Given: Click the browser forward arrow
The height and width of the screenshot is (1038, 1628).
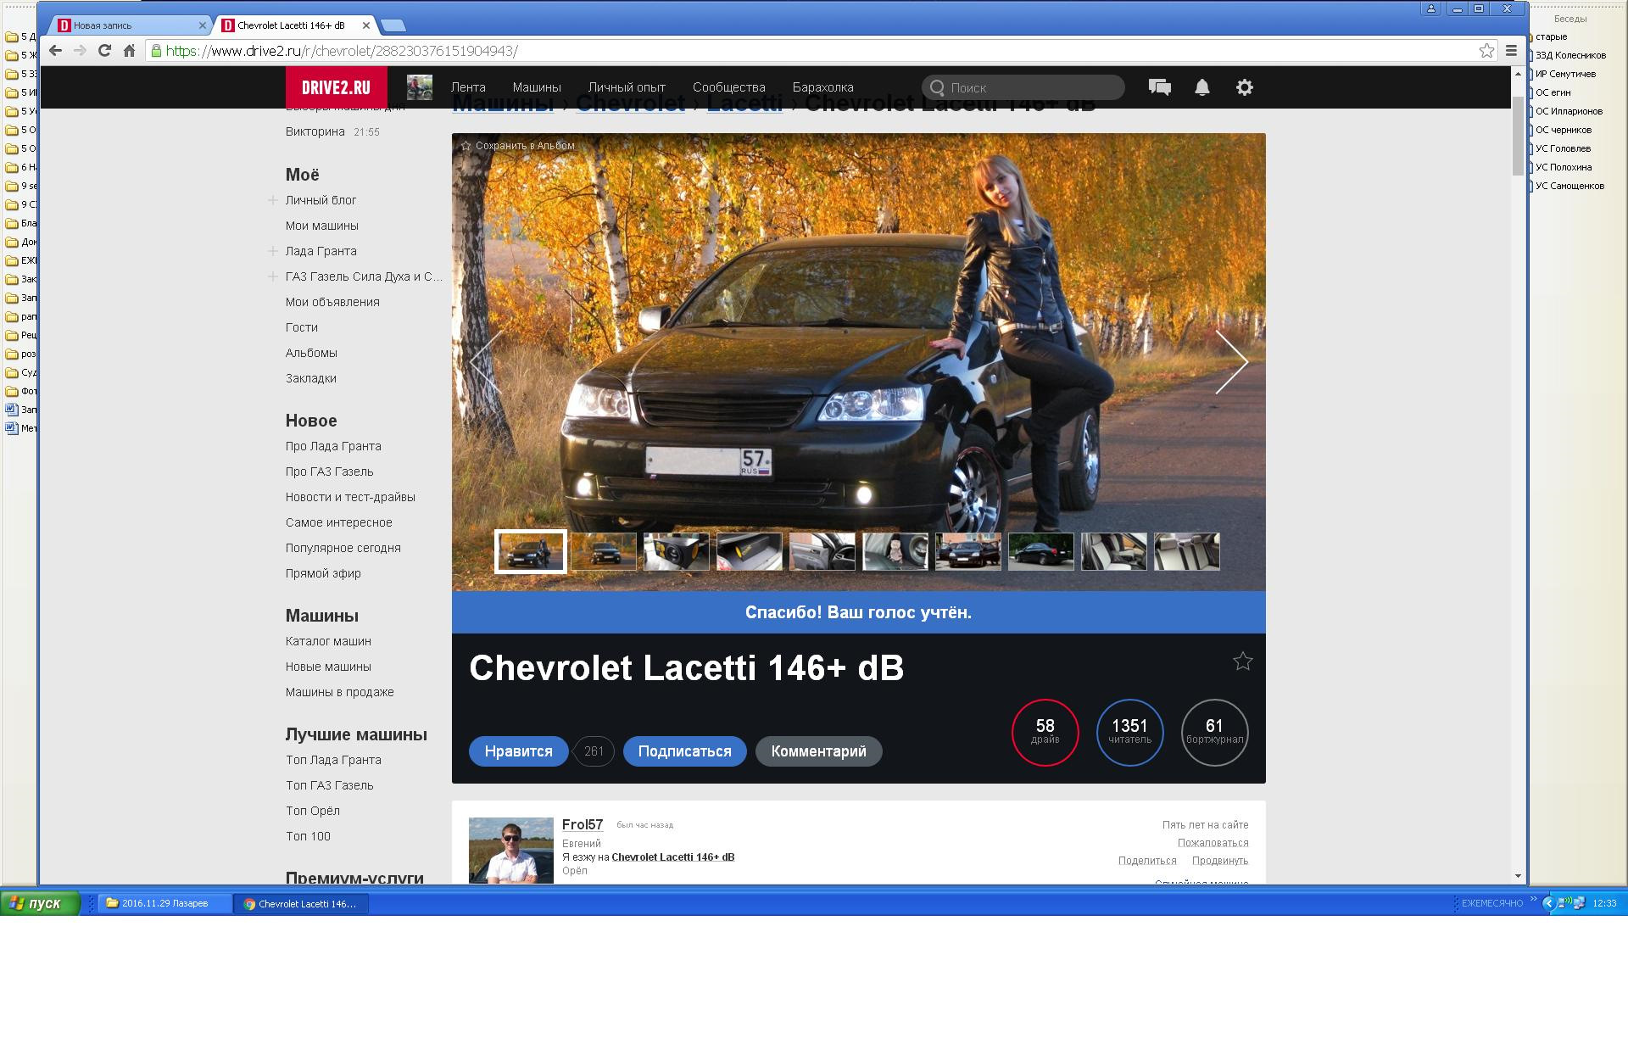Looking at the screenshot, I should 80,50.
